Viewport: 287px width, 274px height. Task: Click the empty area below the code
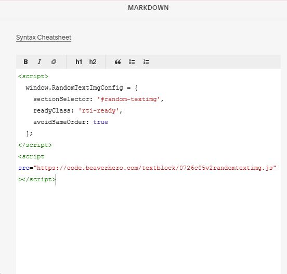coord(148,228)
